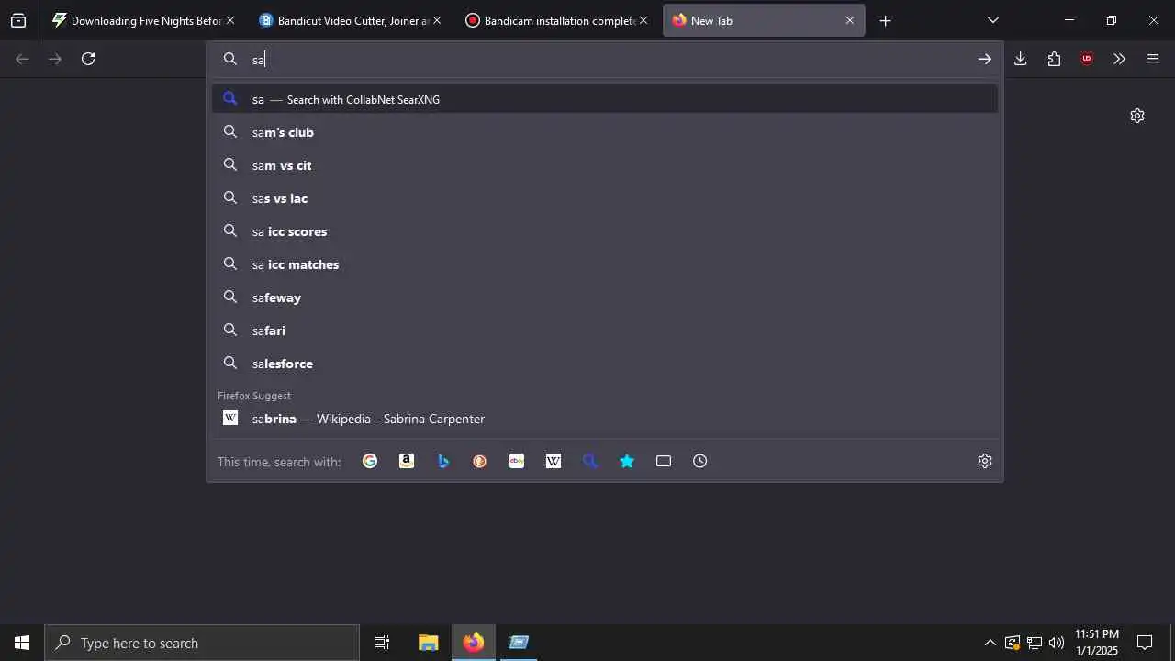Image resolution: width=1175 pixels, height=661 pixels.
Task: Pick the suggestion "salesforce"
Action: (x=605, y=364)
